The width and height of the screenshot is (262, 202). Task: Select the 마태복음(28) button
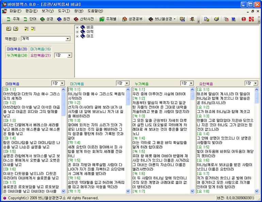tap(17, 49)
